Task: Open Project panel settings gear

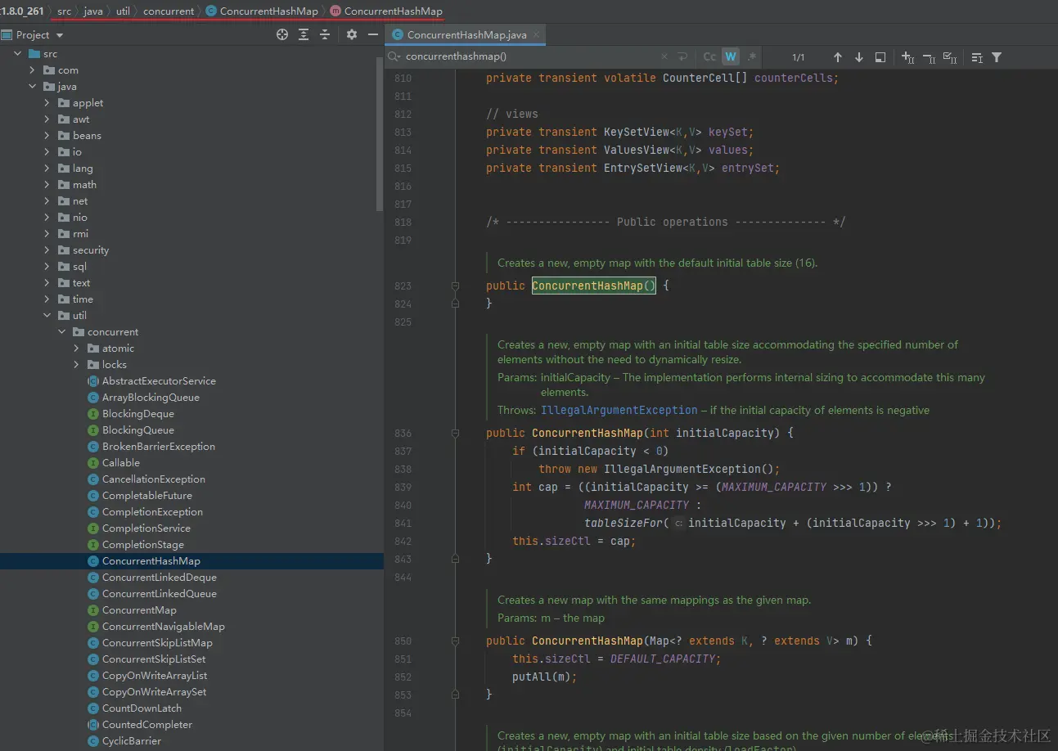Action: tap(352, 34)
